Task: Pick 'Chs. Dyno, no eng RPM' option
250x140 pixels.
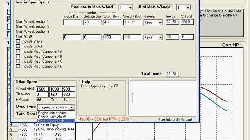Action: 56,129
